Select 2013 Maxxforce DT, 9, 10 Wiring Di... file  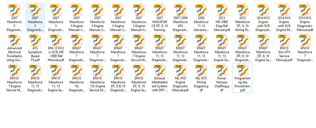click(243, 17)
